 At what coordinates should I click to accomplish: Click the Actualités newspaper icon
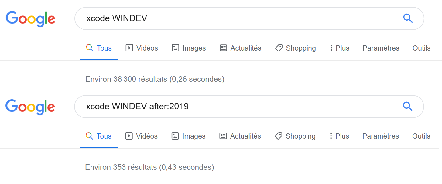223,48
